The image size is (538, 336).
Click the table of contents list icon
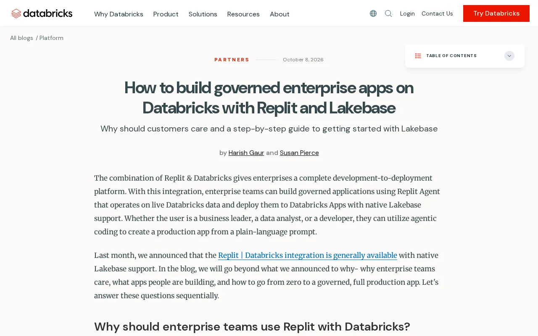[418, 56]
